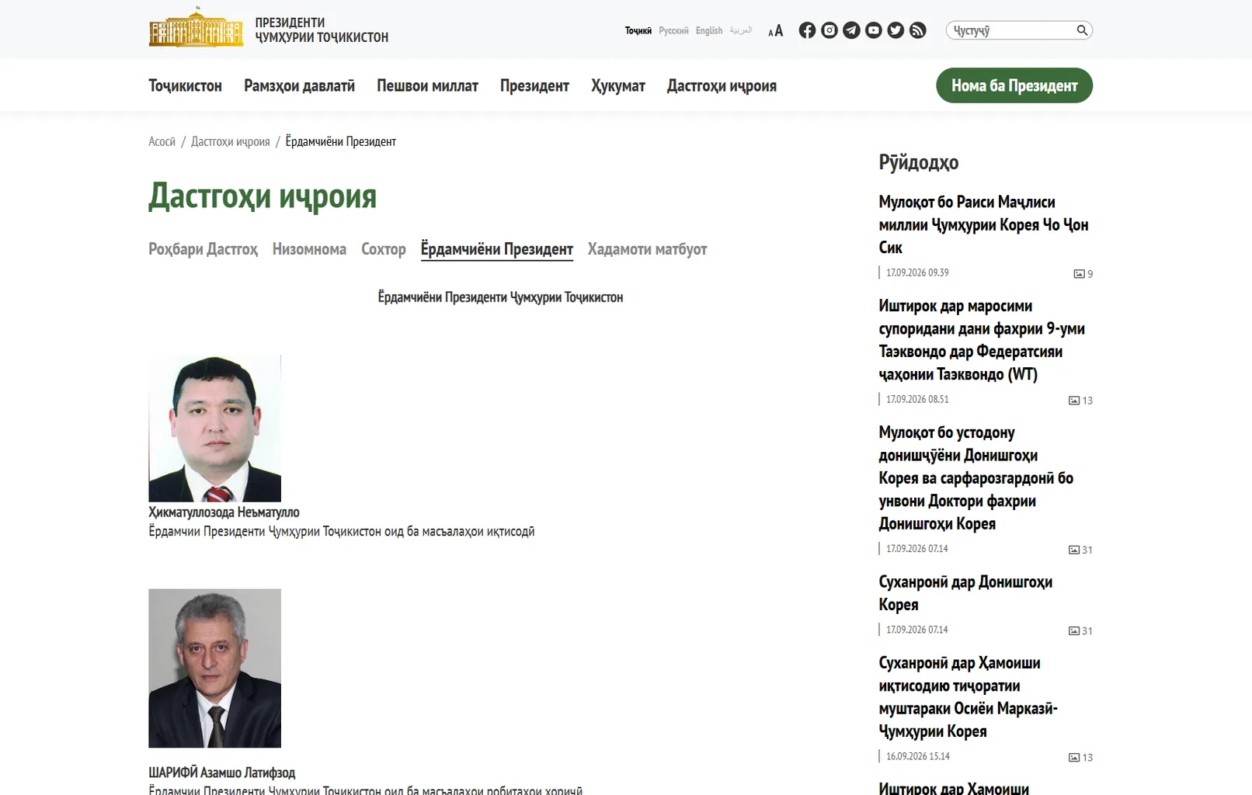
Task: Switch to Роҳбари Дастгоҳ tab
Action: [x=203, y=249]
